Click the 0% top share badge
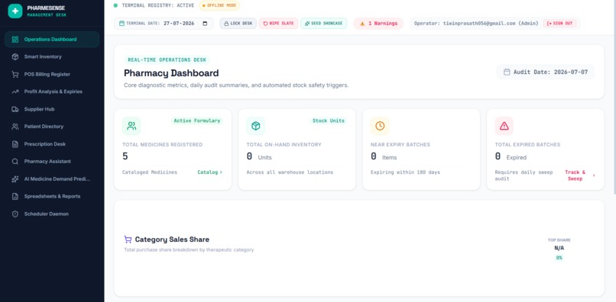 [x=559, y=258]
